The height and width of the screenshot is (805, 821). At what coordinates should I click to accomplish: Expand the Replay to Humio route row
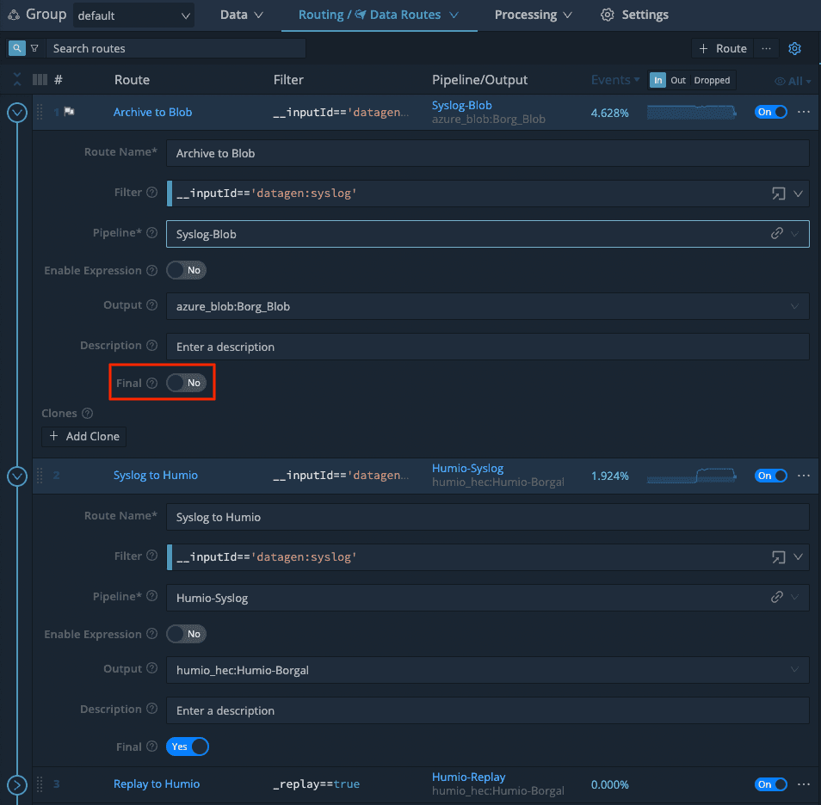pos(17,784)
